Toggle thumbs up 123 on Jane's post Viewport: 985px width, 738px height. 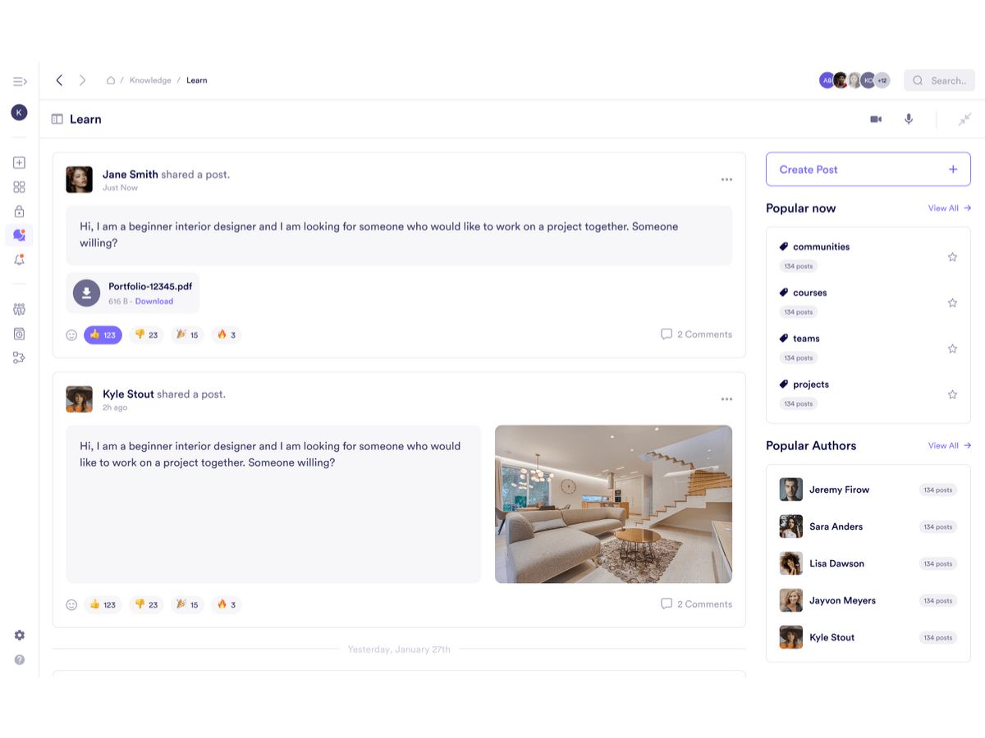pyautogui.click(x=103, y=335)
